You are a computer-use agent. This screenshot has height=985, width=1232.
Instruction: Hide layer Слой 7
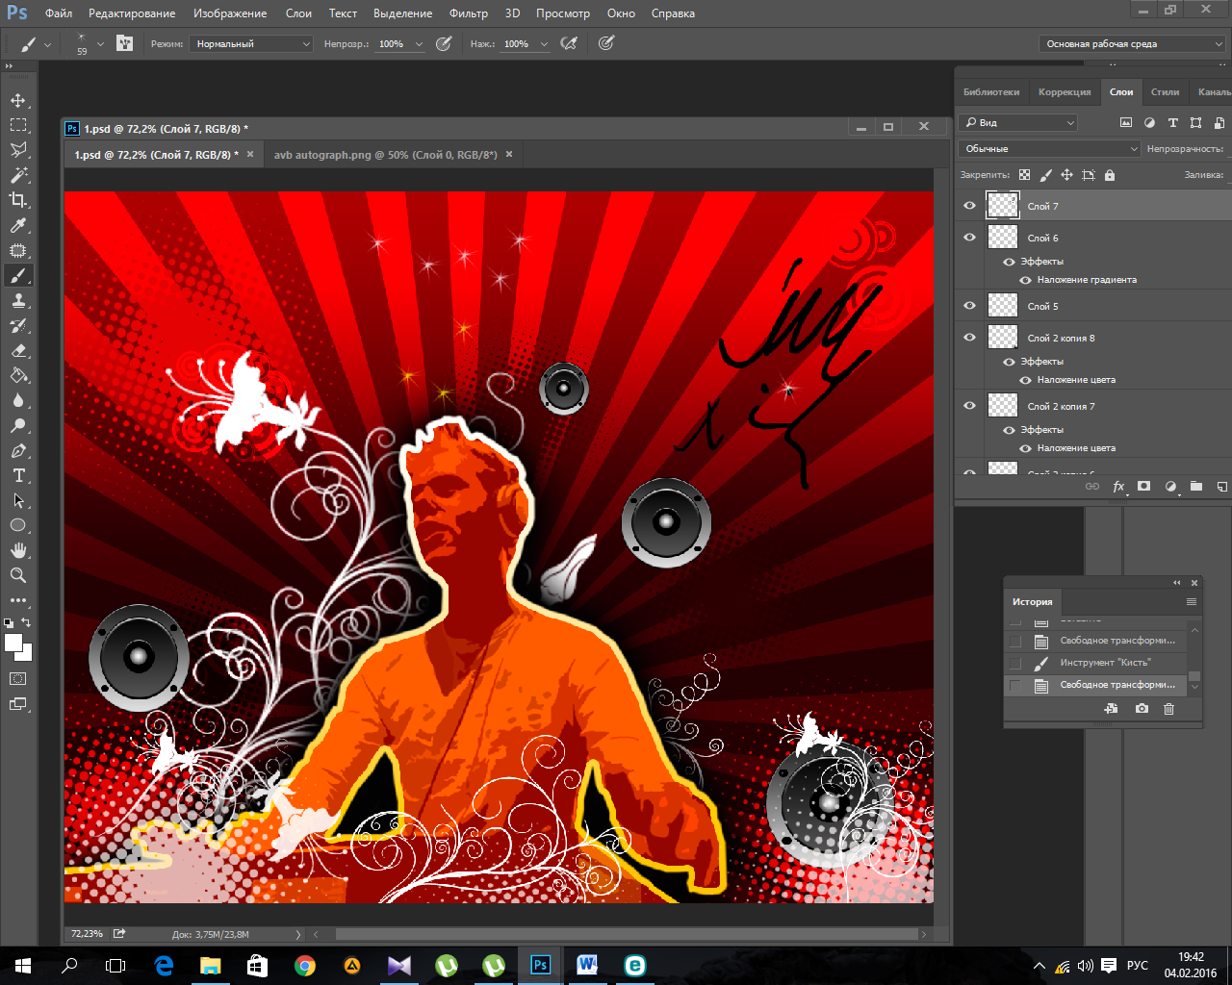(x=969, y=206)
